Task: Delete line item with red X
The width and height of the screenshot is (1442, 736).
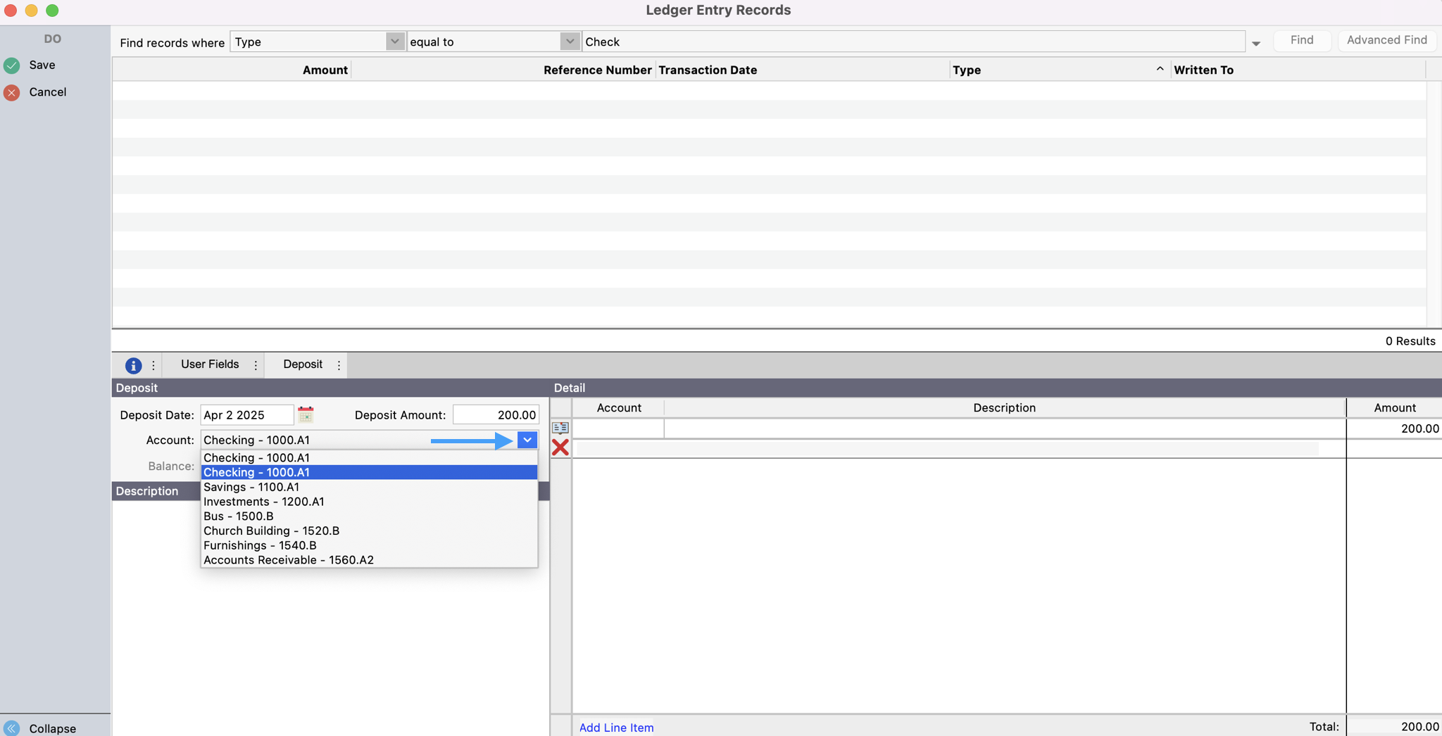Action: pyautogui.click(x=560, y=448)
